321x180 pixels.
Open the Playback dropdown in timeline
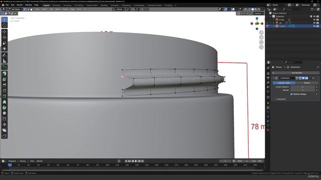[x=13, y=161]
